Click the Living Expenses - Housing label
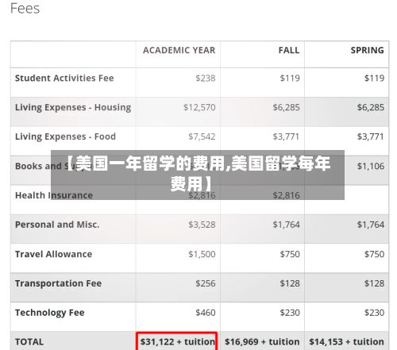 [x=73, y=108]
